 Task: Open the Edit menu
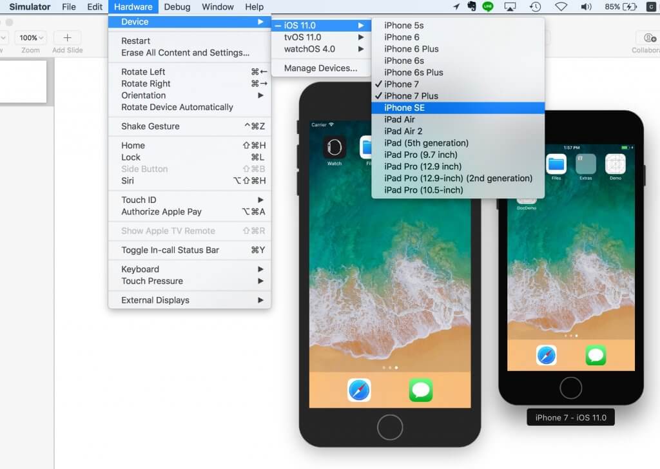click(95, 6)
